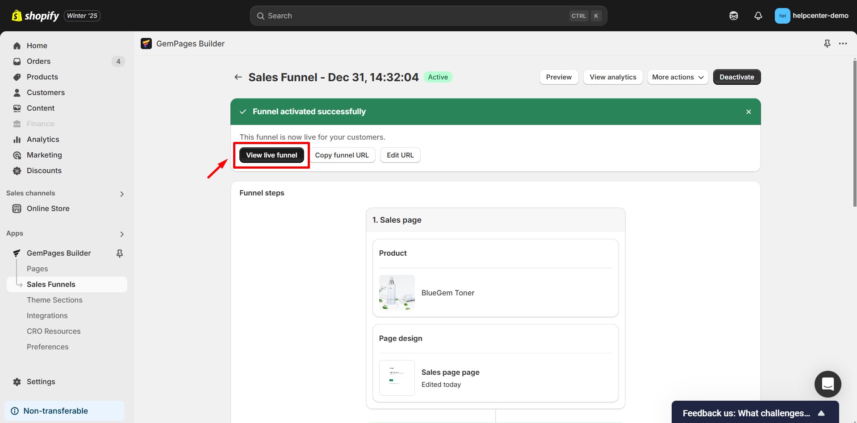Click the Shopify logo

point(17,15)
